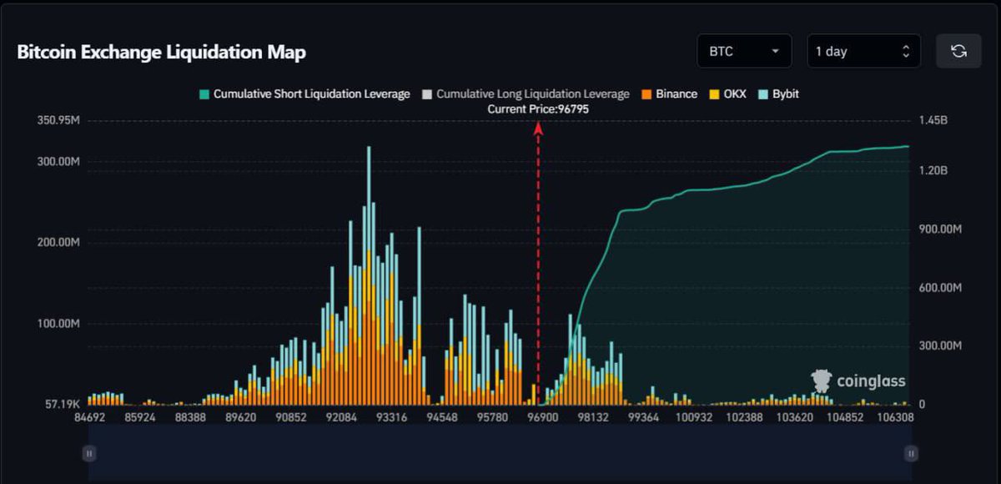Click the bottom chart navigator track

[500, 453]
